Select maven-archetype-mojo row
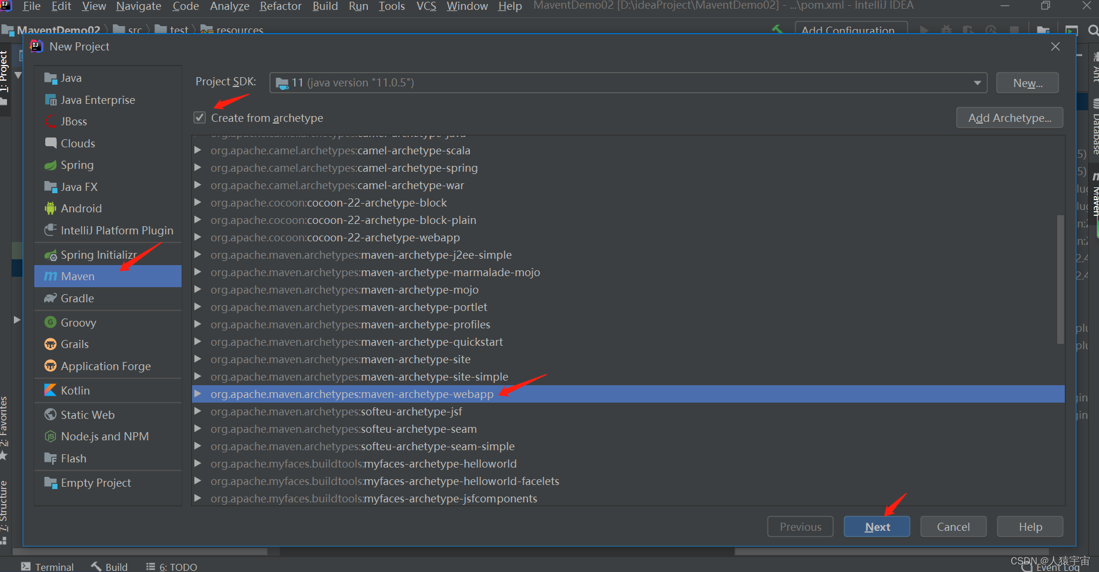1099x572 pixels. click(x=628, y=289)
